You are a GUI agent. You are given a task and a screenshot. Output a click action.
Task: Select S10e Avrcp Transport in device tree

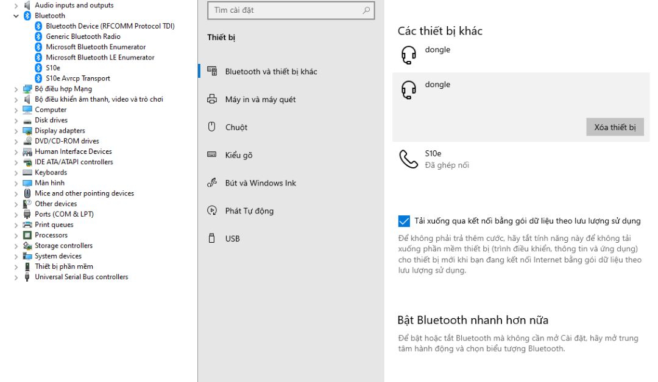click(x=77, y=78)
